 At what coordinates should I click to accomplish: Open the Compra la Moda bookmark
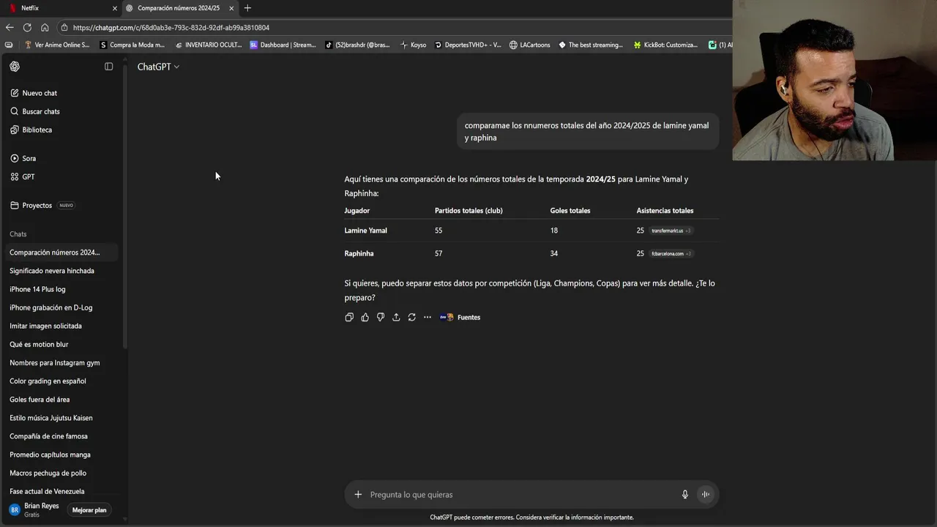point(132,45)
